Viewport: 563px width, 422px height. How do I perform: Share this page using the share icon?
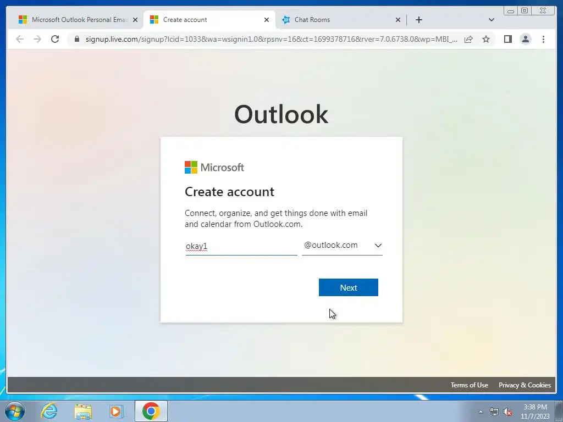468,39
